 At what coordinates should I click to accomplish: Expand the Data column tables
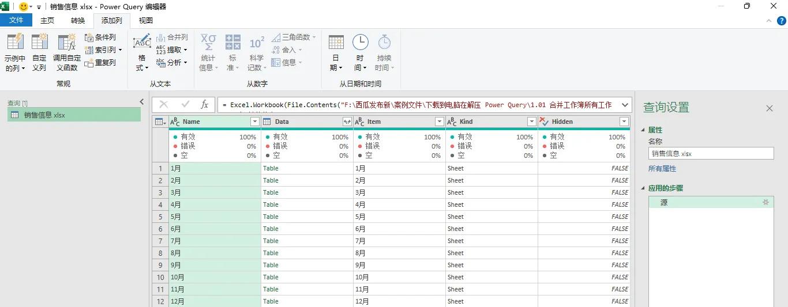(347, 122)
